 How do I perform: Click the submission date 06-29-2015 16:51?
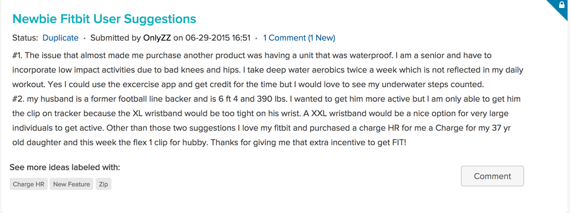click(218, 38)
